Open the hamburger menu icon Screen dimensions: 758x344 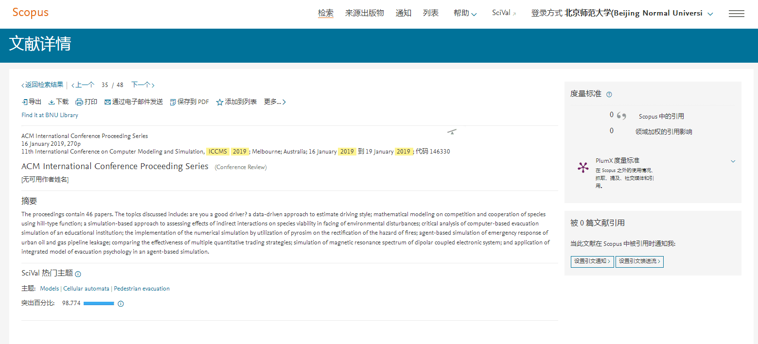click(x=736, y=14)
